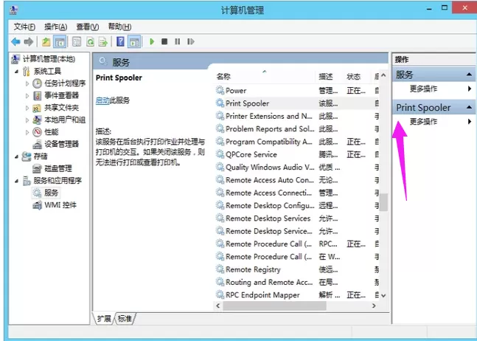Image resolution: width=477 pixels, height=341 pixels.
Task: Click the horizontal scrollbar thumb
Action: tap(274, 306)
